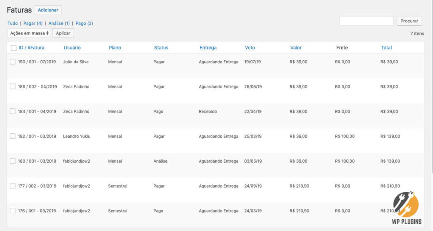433x231 pixels.
Task: Click due date 25/03/19
Action: tap(253, 136)
